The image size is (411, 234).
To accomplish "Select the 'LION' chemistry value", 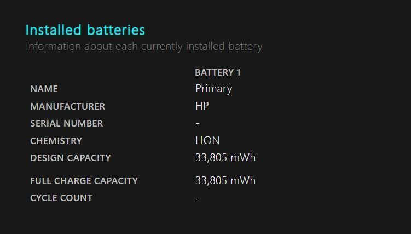I will (x=207, y=141).
